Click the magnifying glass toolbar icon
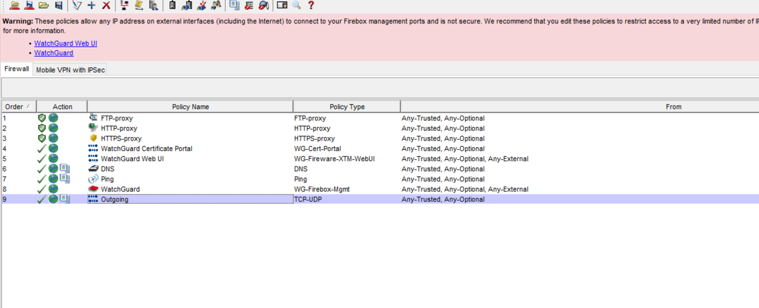This screenshot has height=308, width=759. tap(296, 5)
